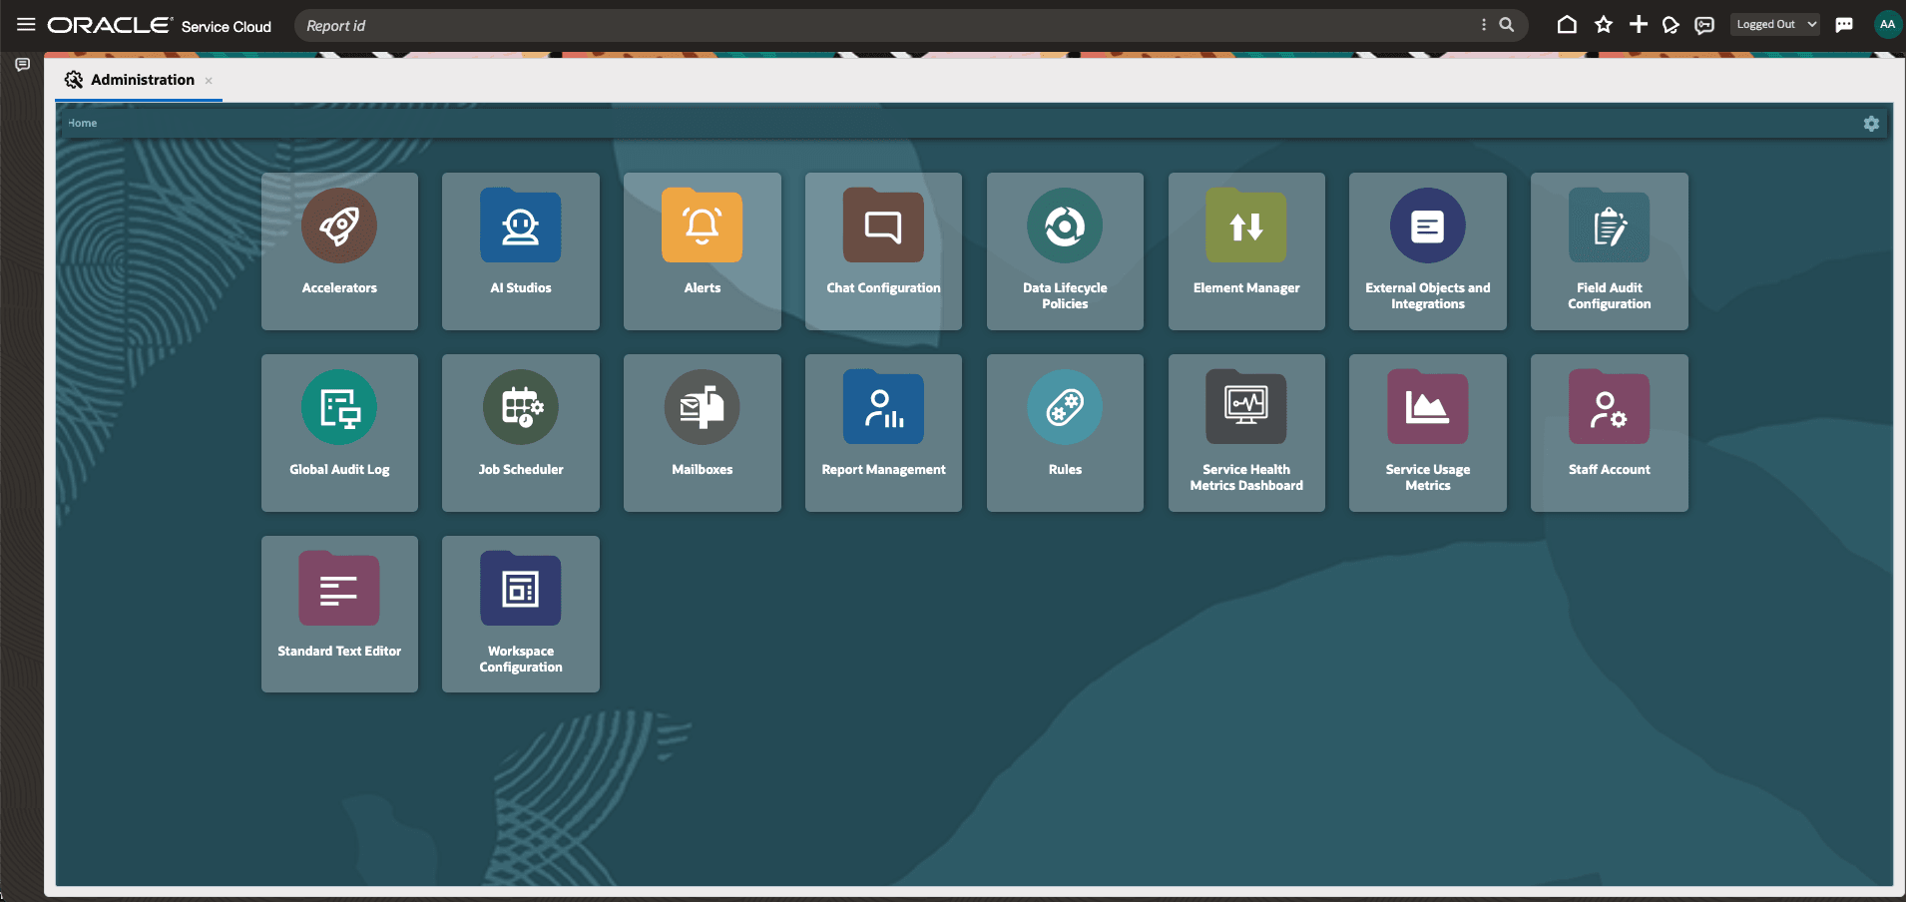
Task: Open page settings gear icon
Action: 1871,124
